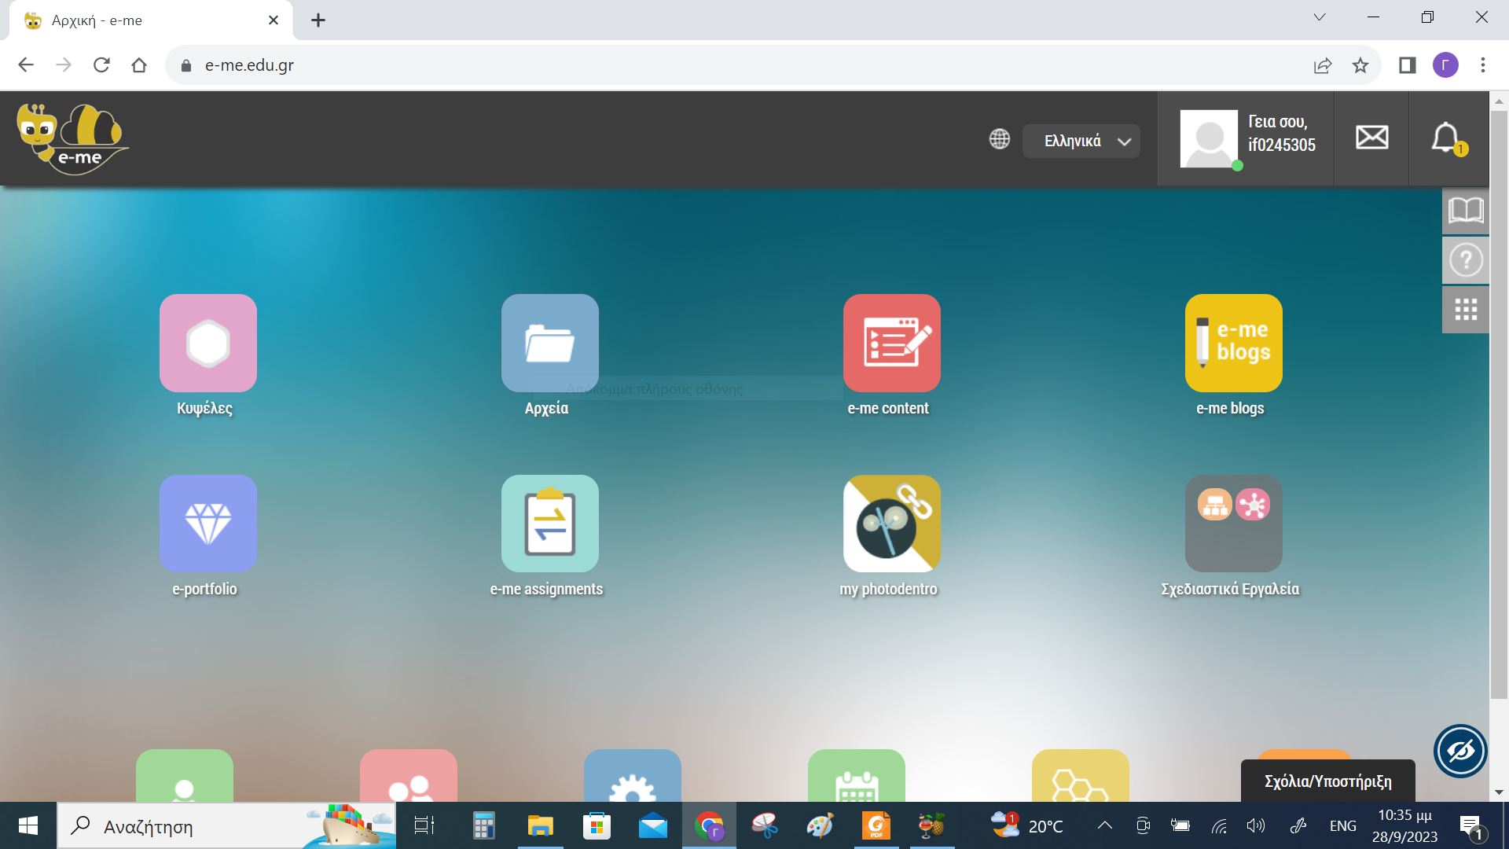Open the my photodentro app
The image size is (1509, 849).
[x=891, y=524]
